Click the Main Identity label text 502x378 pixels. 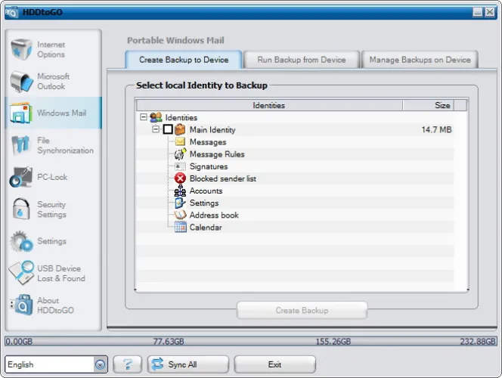pyautogui.click(x=212, y=129)
